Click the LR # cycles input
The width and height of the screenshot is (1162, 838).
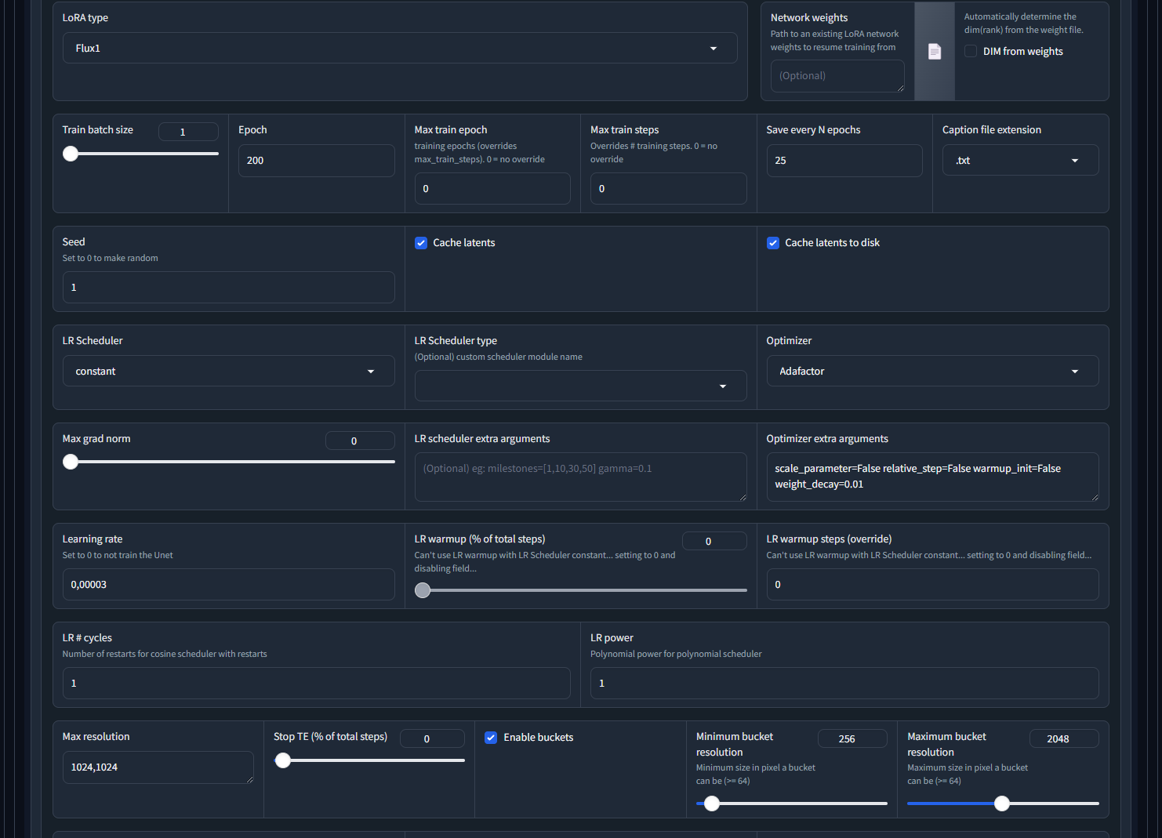[x=316, y=684]
